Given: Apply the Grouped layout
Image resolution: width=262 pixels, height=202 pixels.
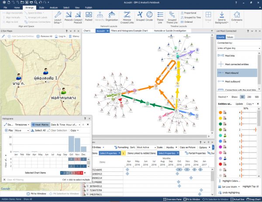Looking at the screenshot, I should (x=140, y=16).
